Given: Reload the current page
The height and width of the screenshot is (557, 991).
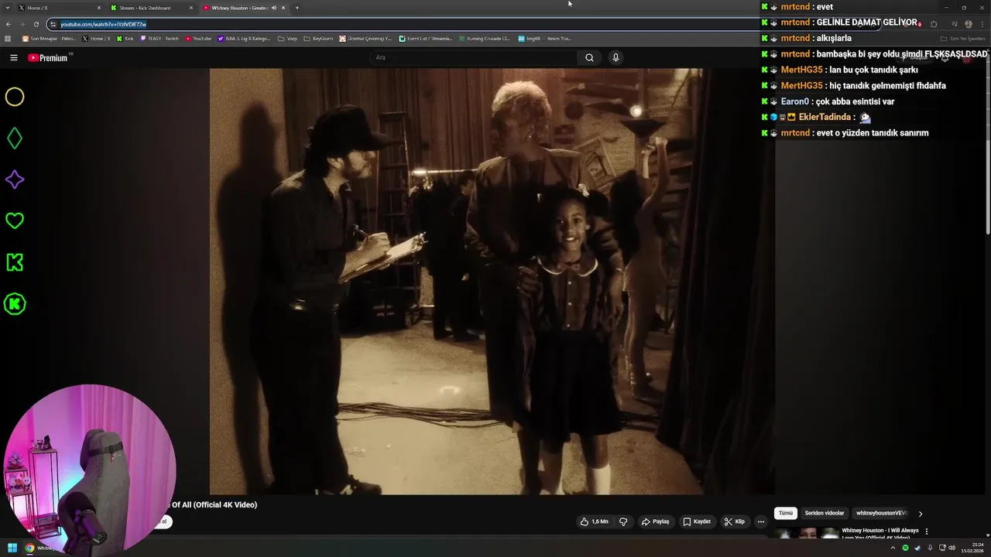Looking at the screenshot, I should point(36,24).
